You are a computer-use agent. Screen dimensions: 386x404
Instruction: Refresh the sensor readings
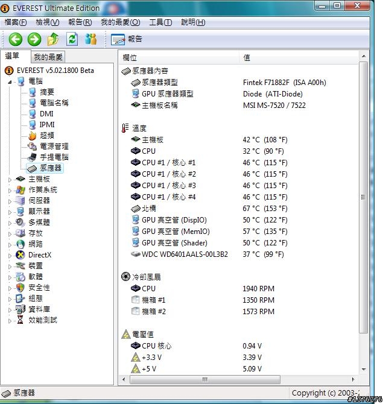click(72, 39)
